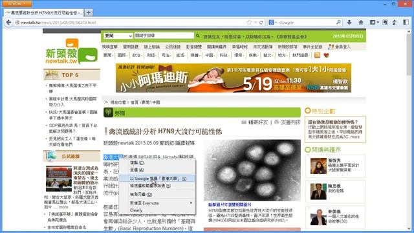This screenshot has width=414, height=233.
Task: Click the first columnist portrait under 閱讀無疆界
Action: [318, 166]
